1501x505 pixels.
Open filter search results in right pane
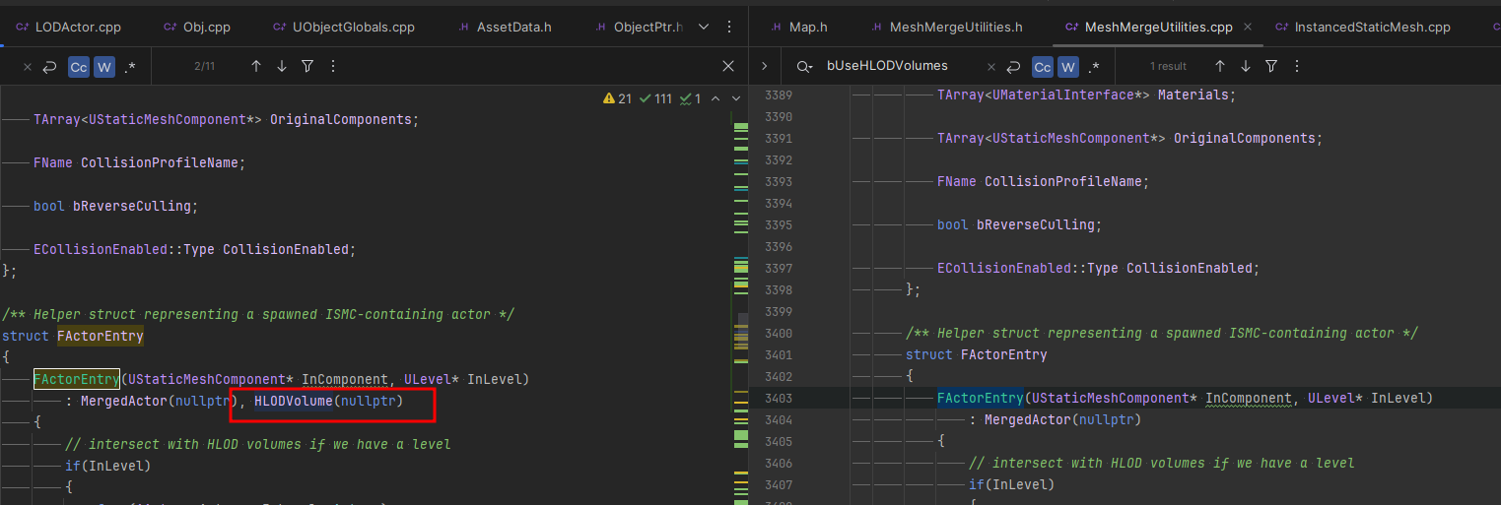pyautogui.click(x=1271, y=66)
